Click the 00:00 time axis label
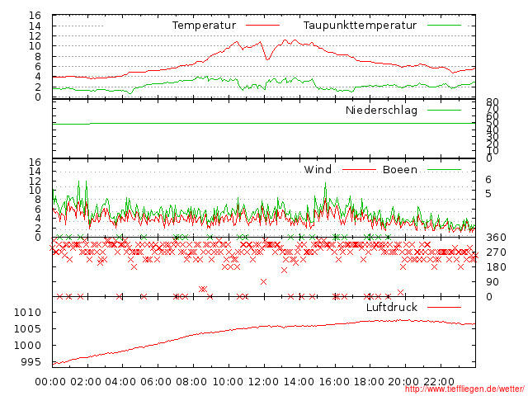The height and width of the screenshot is (396, 528). 50,381
